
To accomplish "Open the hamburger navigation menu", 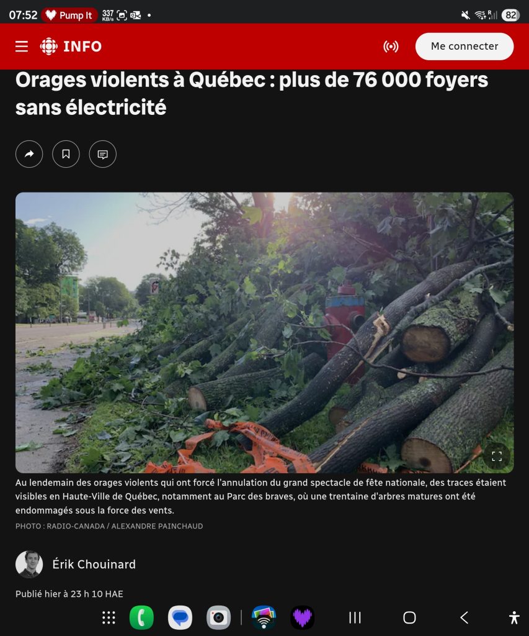I will (22, 46).
